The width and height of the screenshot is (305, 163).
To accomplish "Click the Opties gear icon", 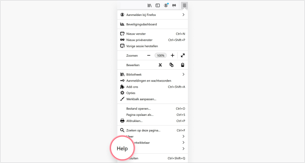I will point(122,93).
